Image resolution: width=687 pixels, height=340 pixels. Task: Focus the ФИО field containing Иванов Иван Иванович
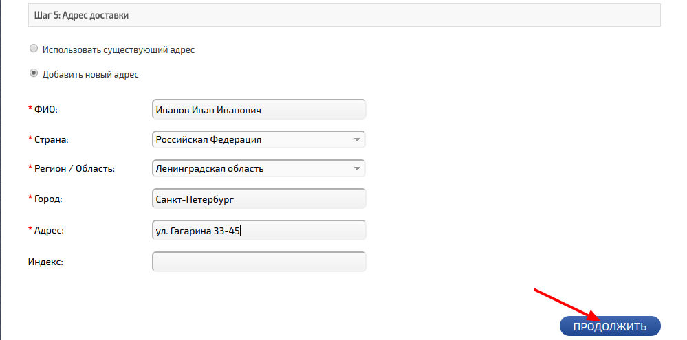coord(259,110)
